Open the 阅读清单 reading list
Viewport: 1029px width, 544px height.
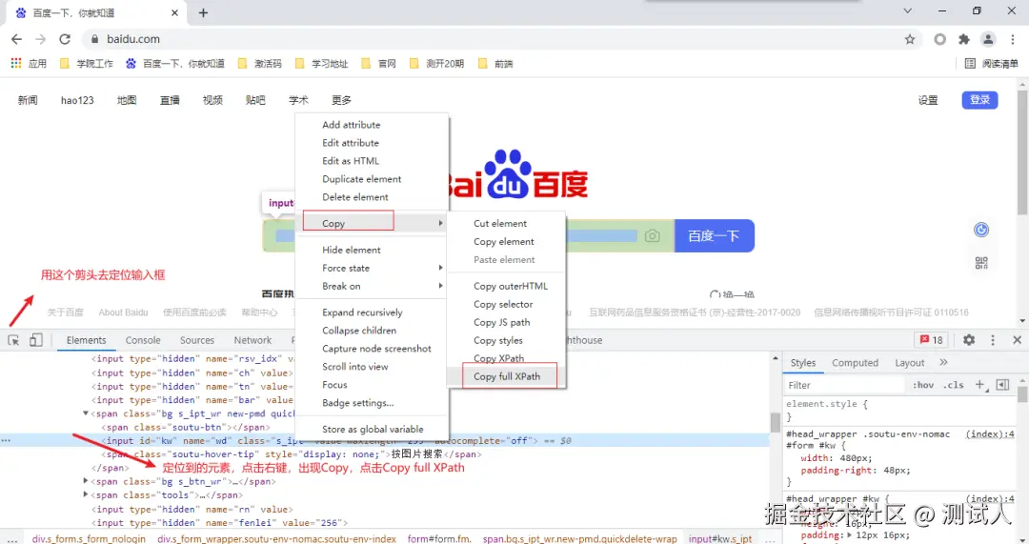tap(991, 63)
